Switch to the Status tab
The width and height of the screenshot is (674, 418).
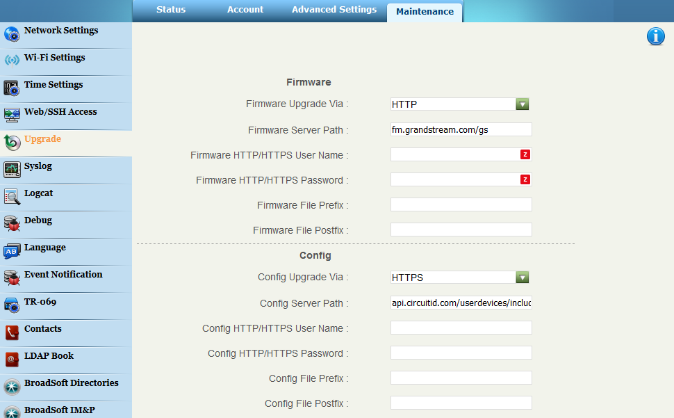tap(171, 10)
